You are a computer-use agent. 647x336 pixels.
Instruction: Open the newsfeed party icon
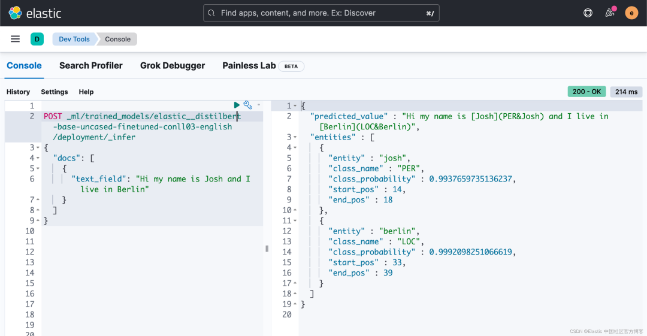(x=610, y=13)
